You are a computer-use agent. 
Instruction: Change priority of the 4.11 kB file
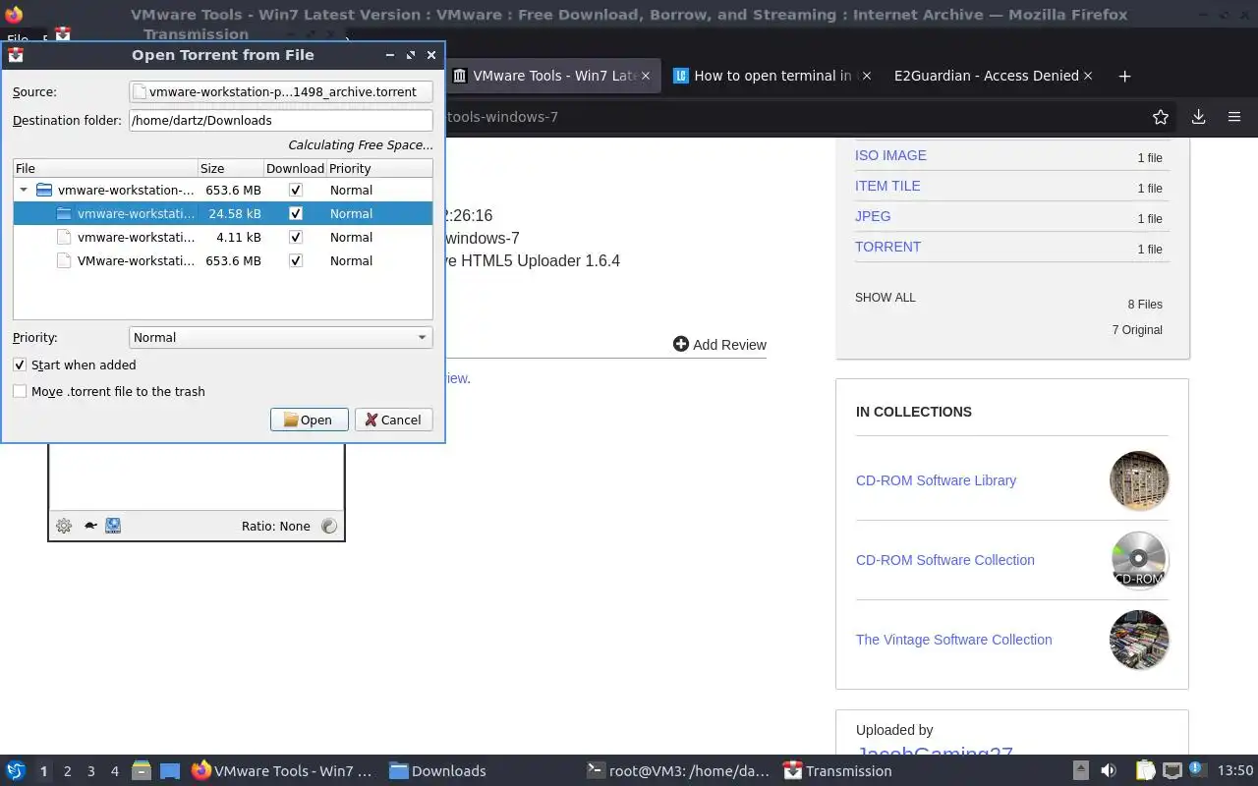pos(351,237)
